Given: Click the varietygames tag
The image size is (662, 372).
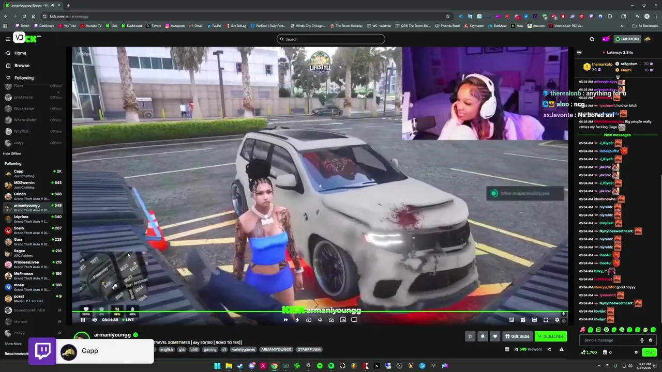Looking at the screenshot, I should click(x=243, y=349).
